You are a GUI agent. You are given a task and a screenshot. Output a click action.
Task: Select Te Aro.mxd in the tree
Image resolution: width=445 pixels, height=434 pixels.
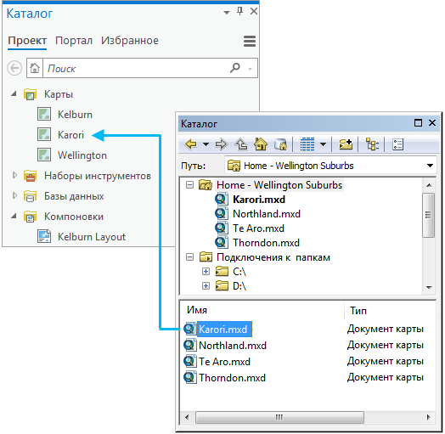tap(258, 228)
